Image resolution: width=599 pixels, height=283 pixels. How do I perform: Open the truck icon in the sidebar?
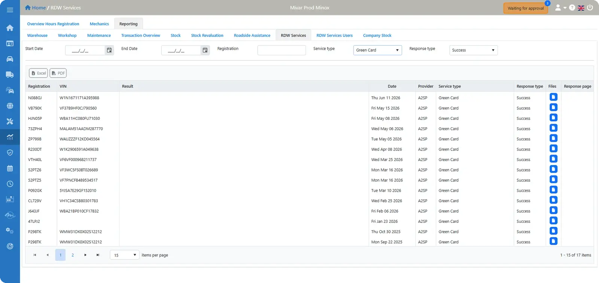[x=10, y=75]
